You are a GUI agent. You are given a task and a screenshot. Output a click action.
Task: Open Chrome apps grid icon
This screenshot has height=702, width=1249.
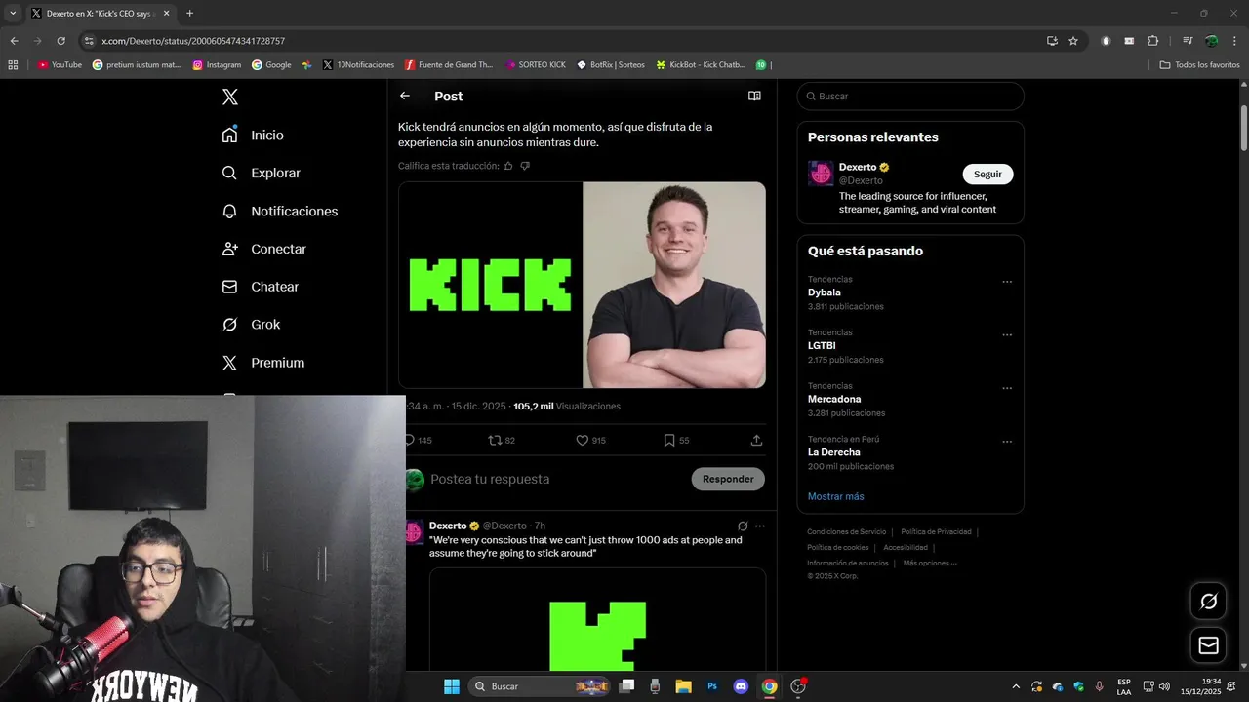pyautogui.click(x=13, y=65)
